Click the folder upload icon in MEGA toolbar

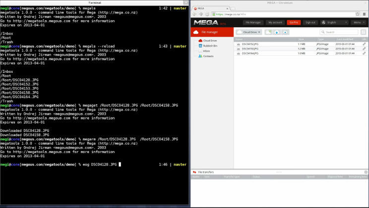[285, 32]
